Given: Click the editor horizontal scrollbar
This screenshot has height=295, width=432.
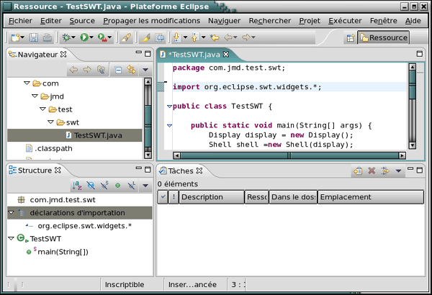Looking at the screenshot, I should 288,155.
